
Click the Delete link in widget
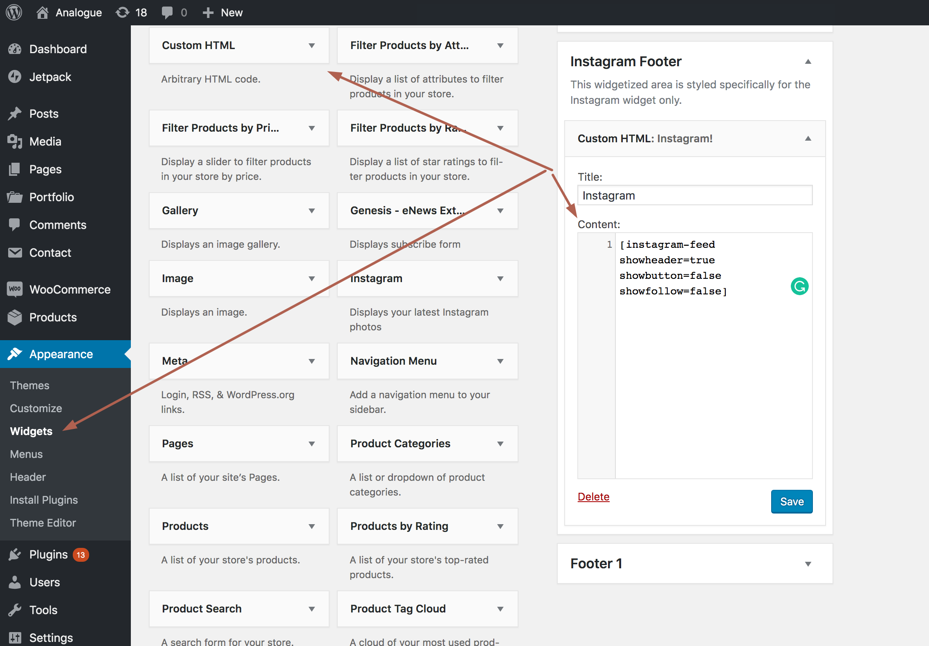tap(593, 496)
